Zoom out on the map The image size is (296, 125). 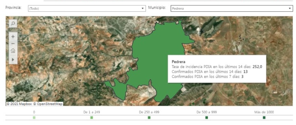point(13,43)
